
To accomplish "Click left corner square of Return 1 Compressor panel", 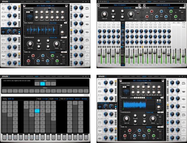I will point(99,5).
